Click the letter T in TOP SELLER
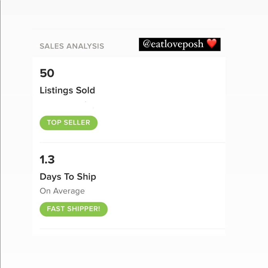This screenshot has height=268, width=268. (x=49, y=123)
